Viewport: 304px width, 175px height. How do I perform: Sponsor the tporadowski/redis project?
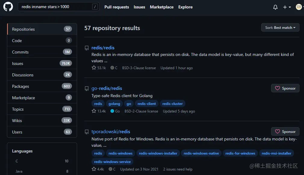285,132
